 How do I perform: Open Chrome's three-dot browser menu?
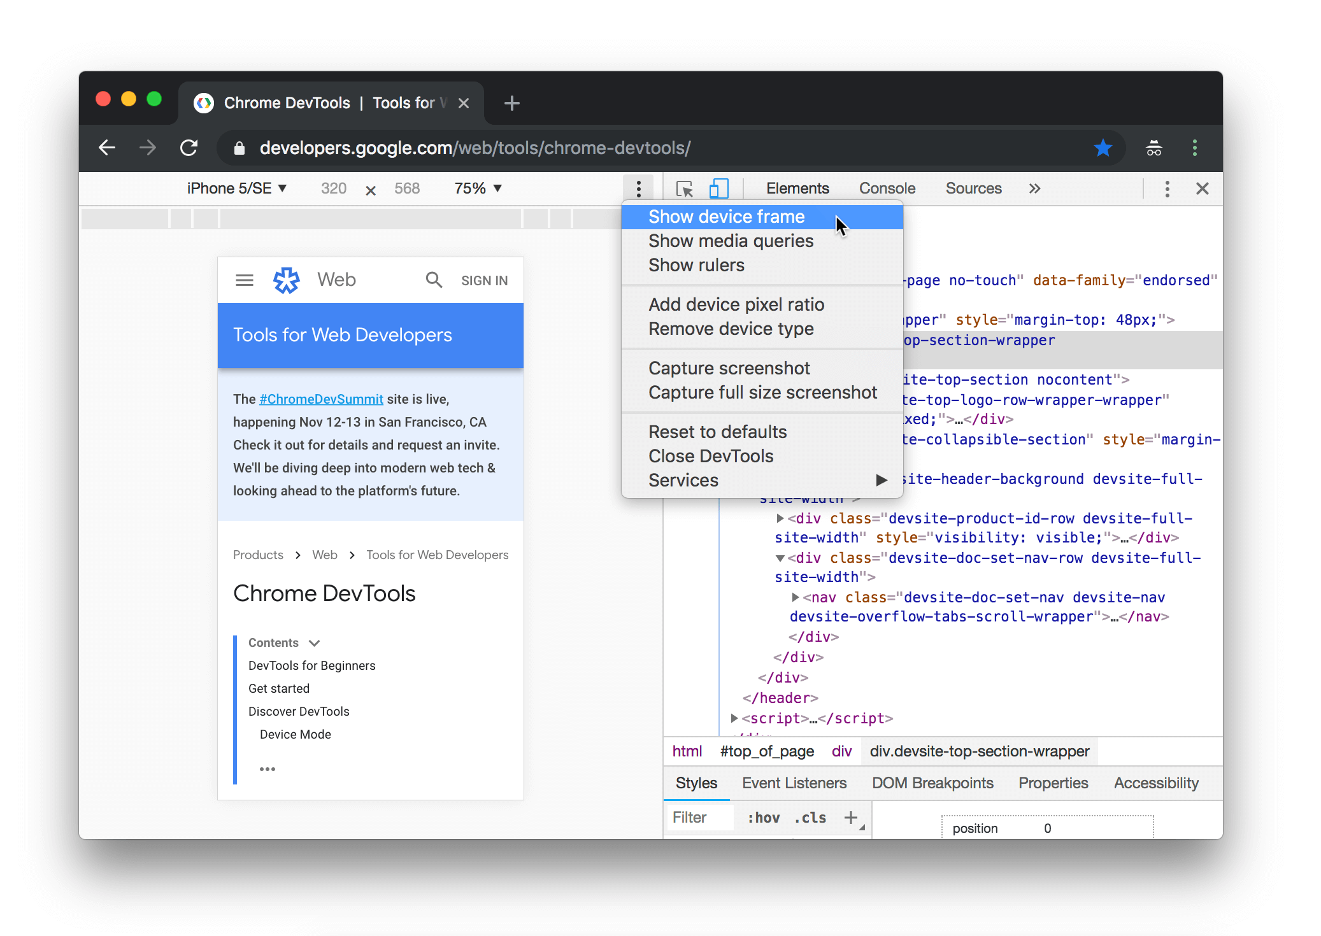(1194, 148)
